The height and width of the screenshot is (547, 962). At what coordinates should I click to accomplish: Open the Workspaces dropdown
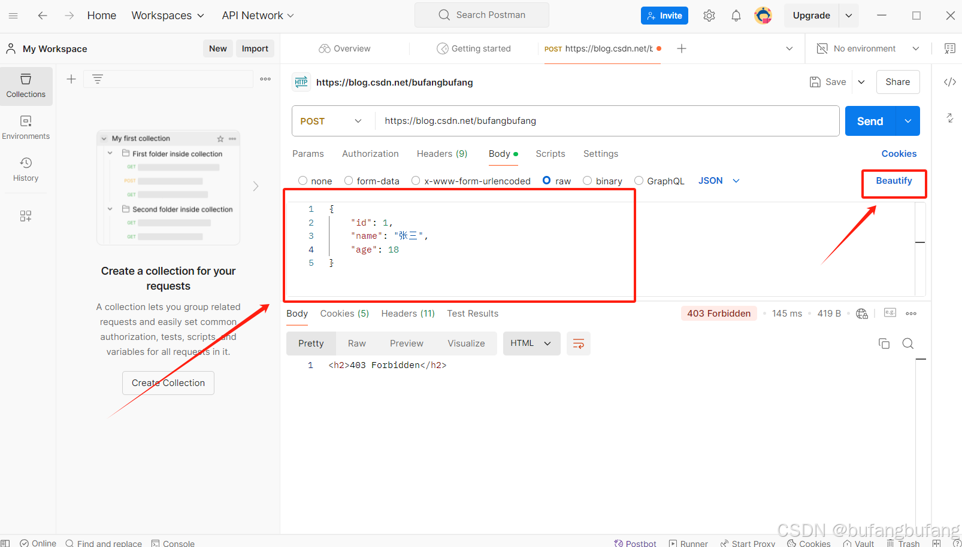click(x=168, y=16)
